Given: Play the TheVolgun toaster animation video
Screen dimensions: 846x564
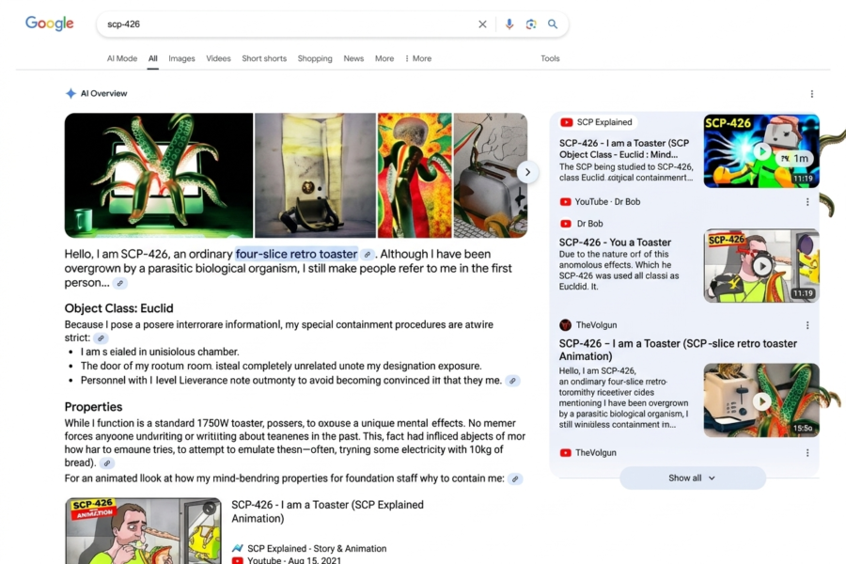Looking at the screenshot, I should point(761,400).
